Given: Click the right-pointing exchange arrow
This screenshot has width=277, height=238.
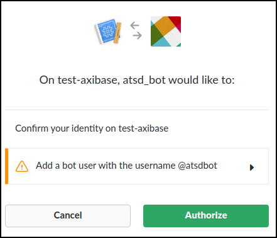Looking at the screenshot, I should coord(138,35).
